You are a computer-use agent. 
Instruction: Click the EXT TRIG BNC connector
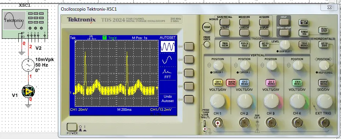coord(324,123)
